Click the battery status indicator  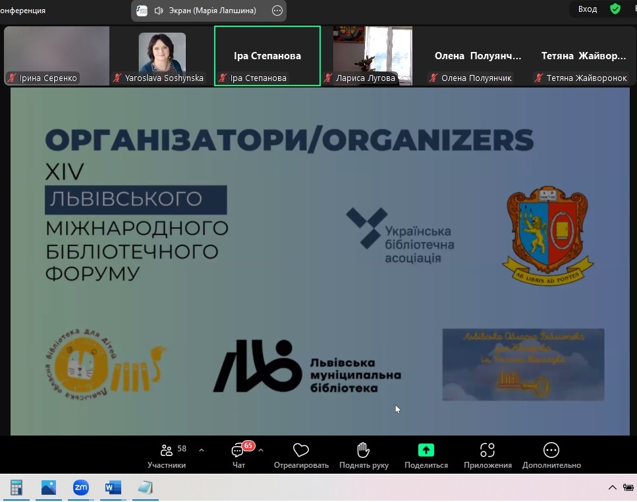[629, 488]
